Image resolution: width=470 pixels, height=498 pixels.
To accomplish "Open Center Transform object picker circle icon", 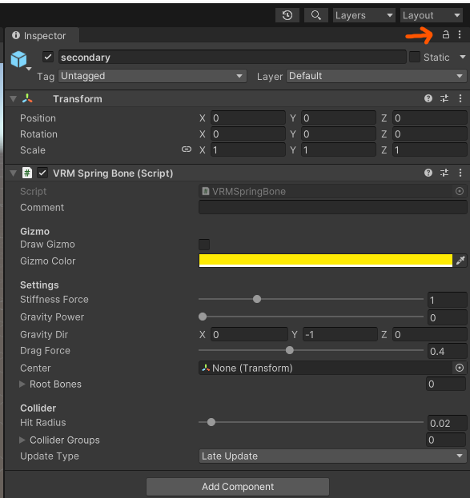I will click(x=460, y=368).
